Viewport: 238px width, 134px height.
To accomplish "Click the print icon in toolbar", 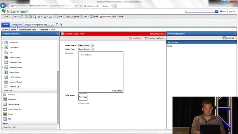I will (45, 17).
